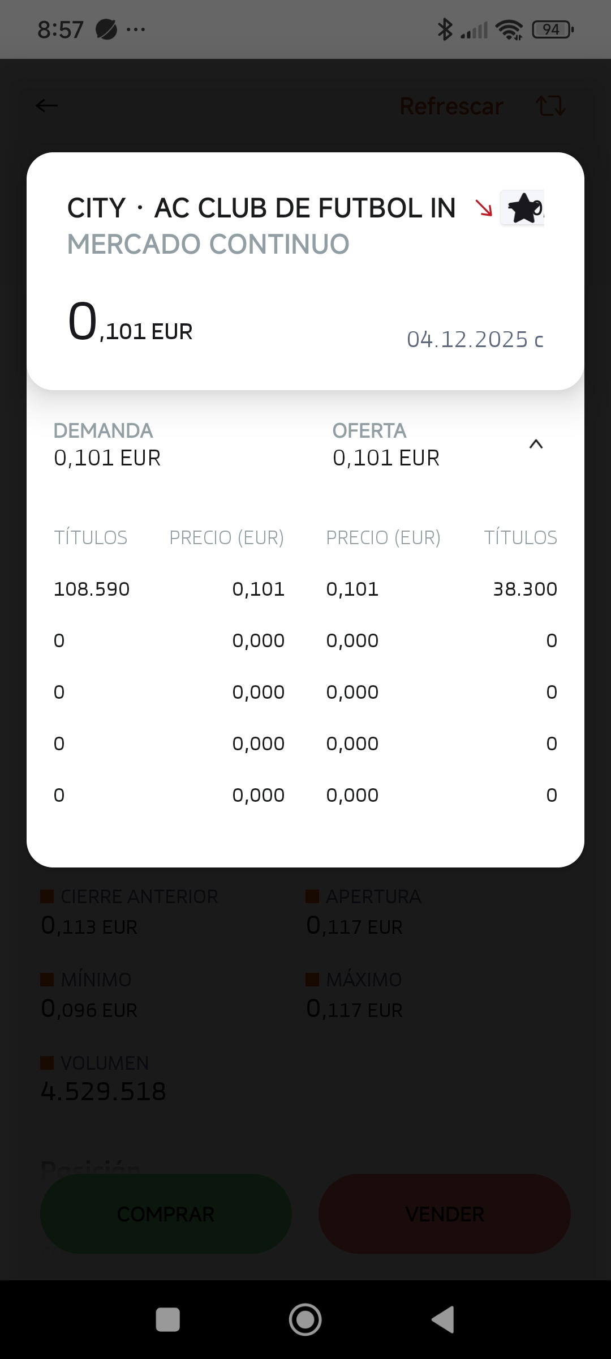Tap the Bluetooth status icon
The width and height of the screenshot is (611, 1359).
coord(445,29)
